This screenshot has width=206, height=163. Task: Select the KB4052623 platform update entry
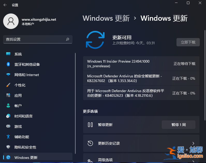coord(141,93)
